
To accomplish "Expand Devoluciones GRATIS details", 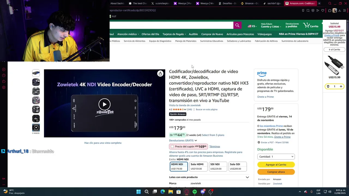I will [183, 140].
